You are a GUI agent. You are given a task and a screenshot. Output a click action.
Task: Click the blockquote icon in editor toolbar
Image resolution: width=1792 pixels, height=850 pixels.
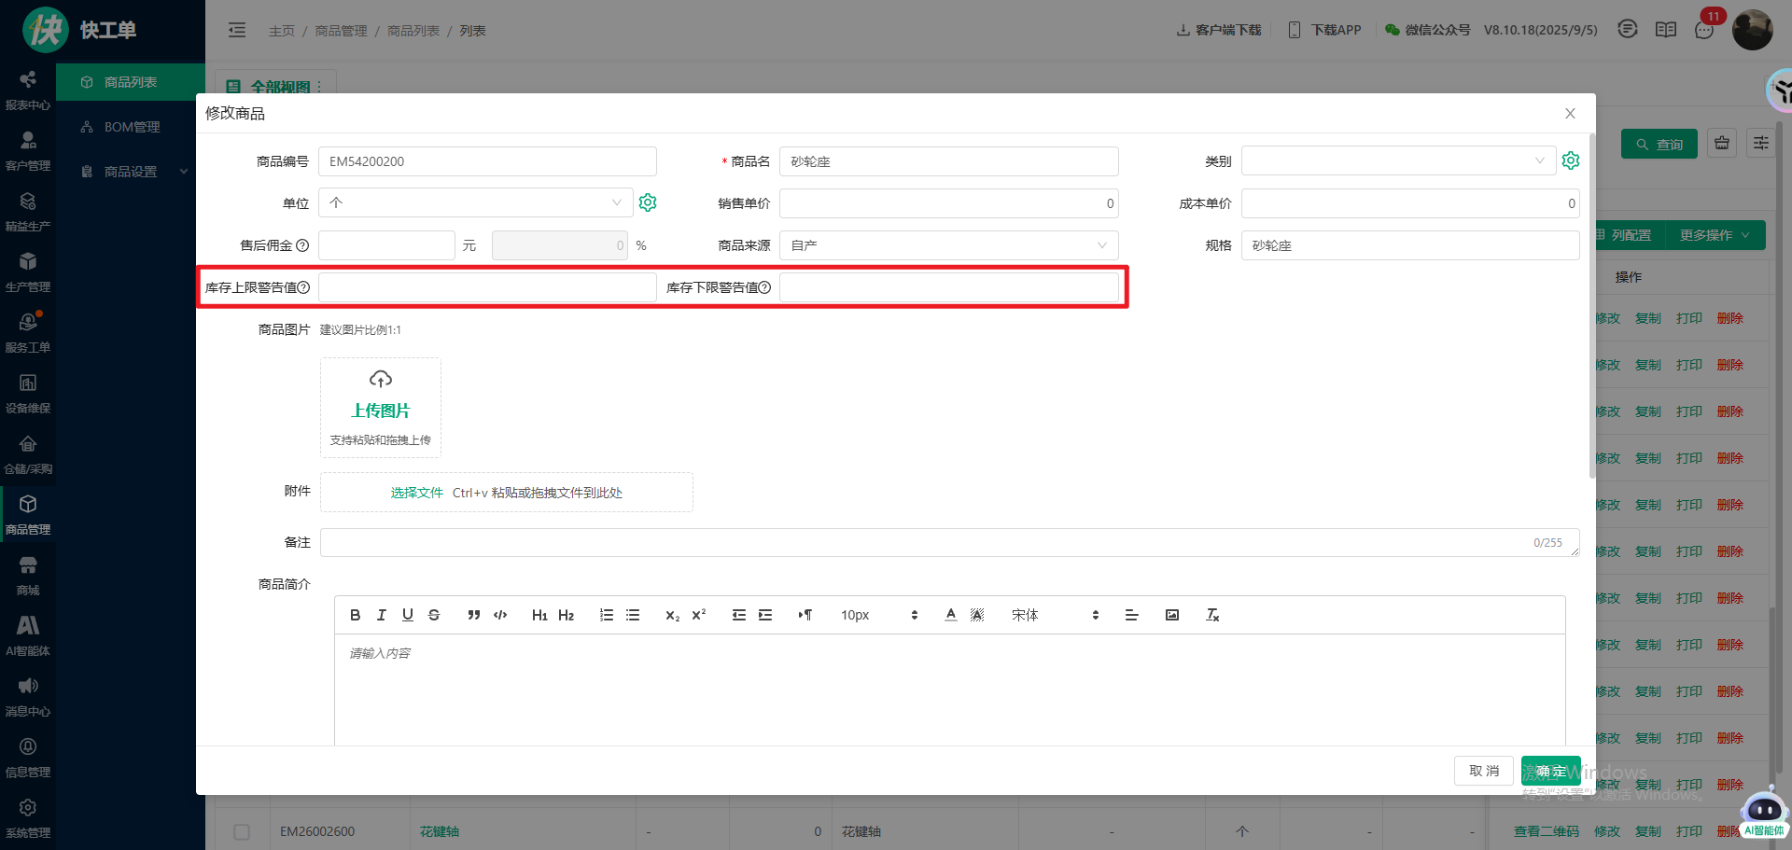[x=473, y=615]
